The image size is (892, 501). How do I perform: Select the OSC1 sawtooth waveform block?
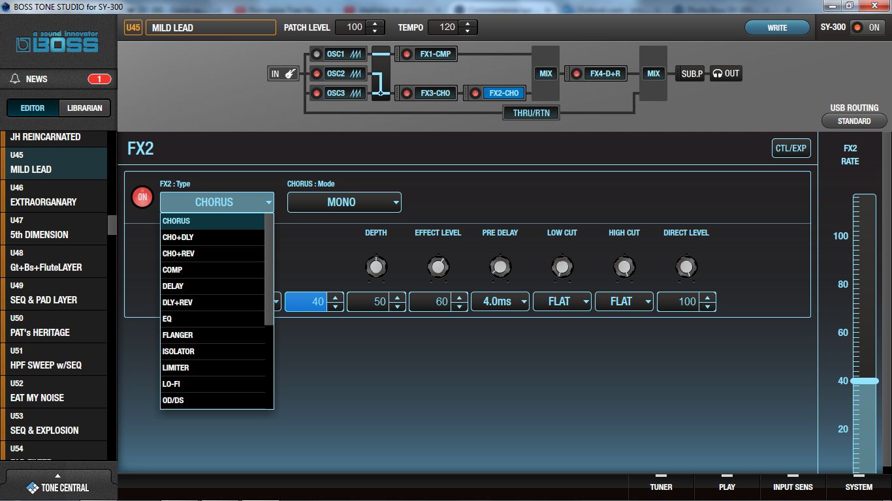point(344,54)
